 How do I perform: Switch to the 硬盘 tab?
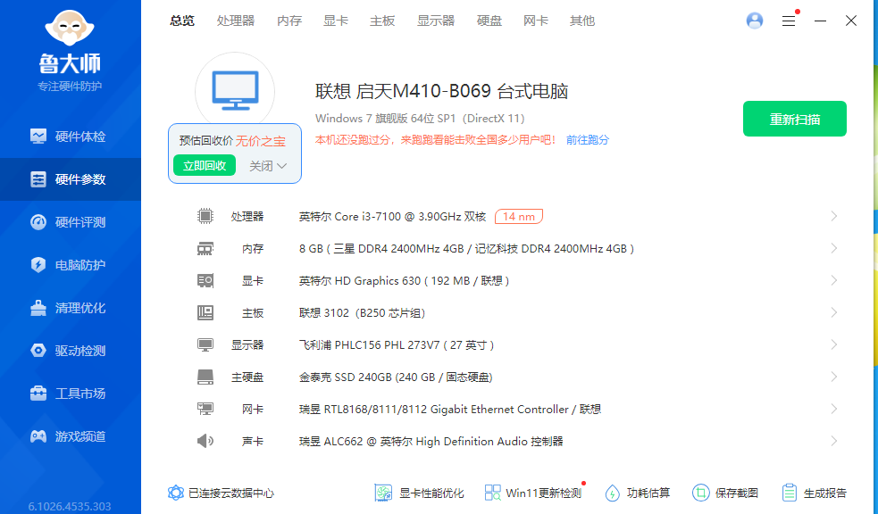[489, 21]
